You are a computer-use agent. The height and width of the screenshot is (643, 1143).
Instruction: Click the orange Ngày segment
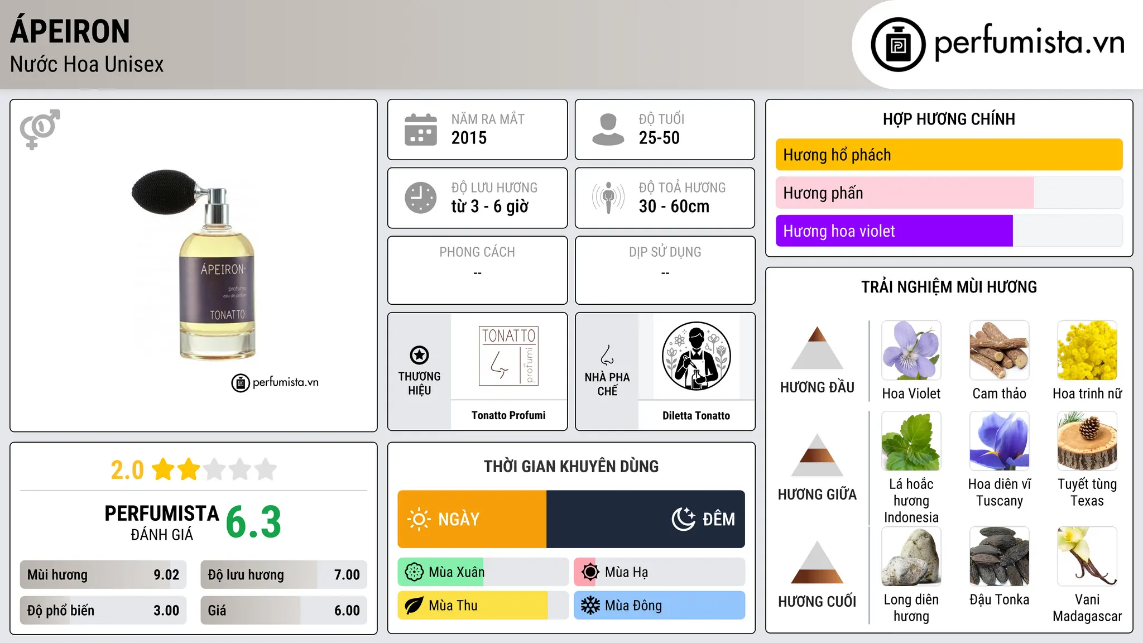click(x=472, y=519)
